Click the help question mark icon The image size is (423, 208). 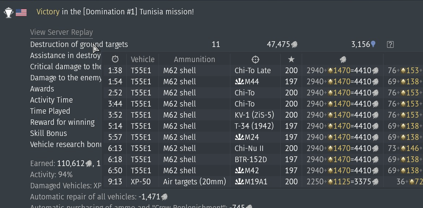coord(390,44)
